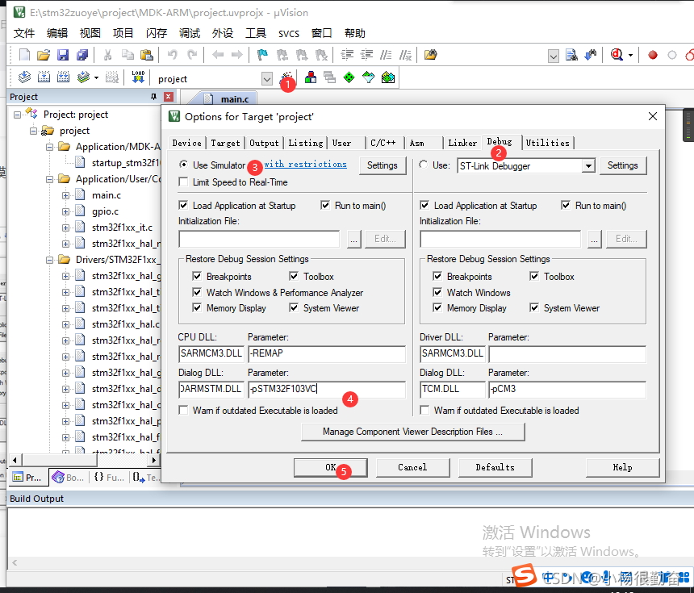Click the Redo arrow icon
The width and height of the screenshot is (694, 593).
tap(192, 55)
